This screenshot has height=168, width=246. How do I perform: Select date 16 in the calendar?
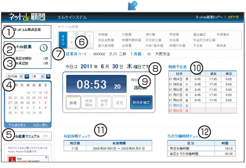[28, 93]
